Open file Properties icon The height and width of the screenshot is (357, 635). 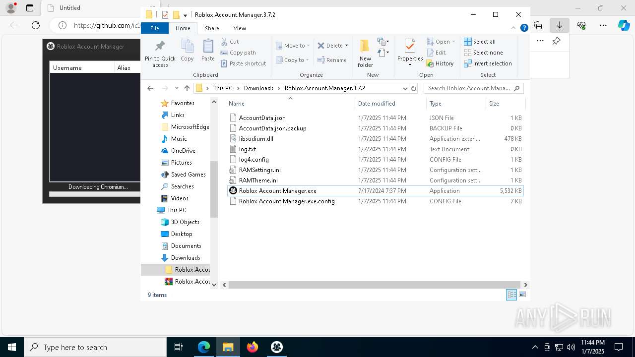click(410, 47)
